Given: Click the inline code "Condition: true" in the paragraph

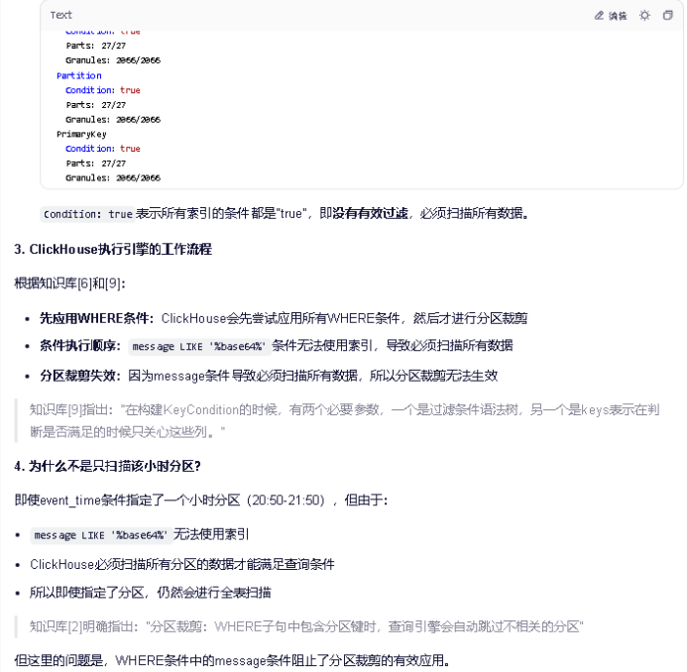Looking at the screenshot, I should [x=87, y=214].
